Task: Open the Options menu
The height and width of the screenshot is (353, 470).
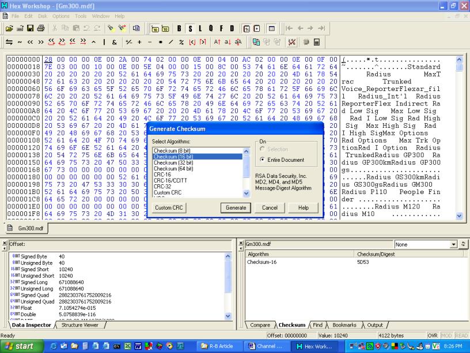Action: [60, 16]
